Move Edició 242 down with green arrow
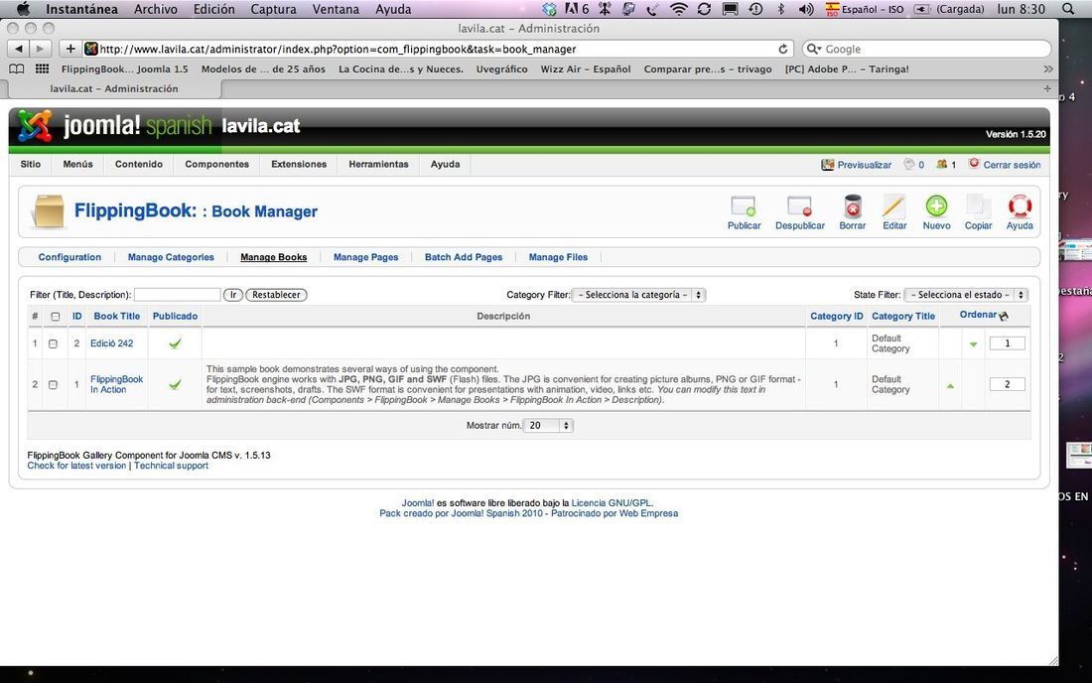1092x683 pixels. tap(973, 343)
